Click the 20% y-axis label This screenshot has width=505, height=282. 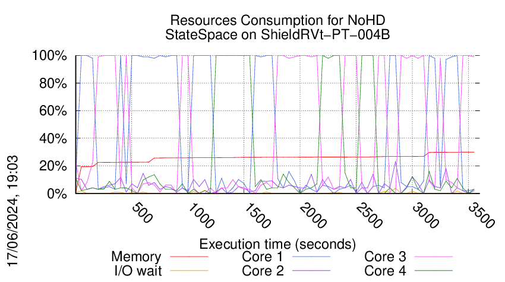tap(55, 166)
